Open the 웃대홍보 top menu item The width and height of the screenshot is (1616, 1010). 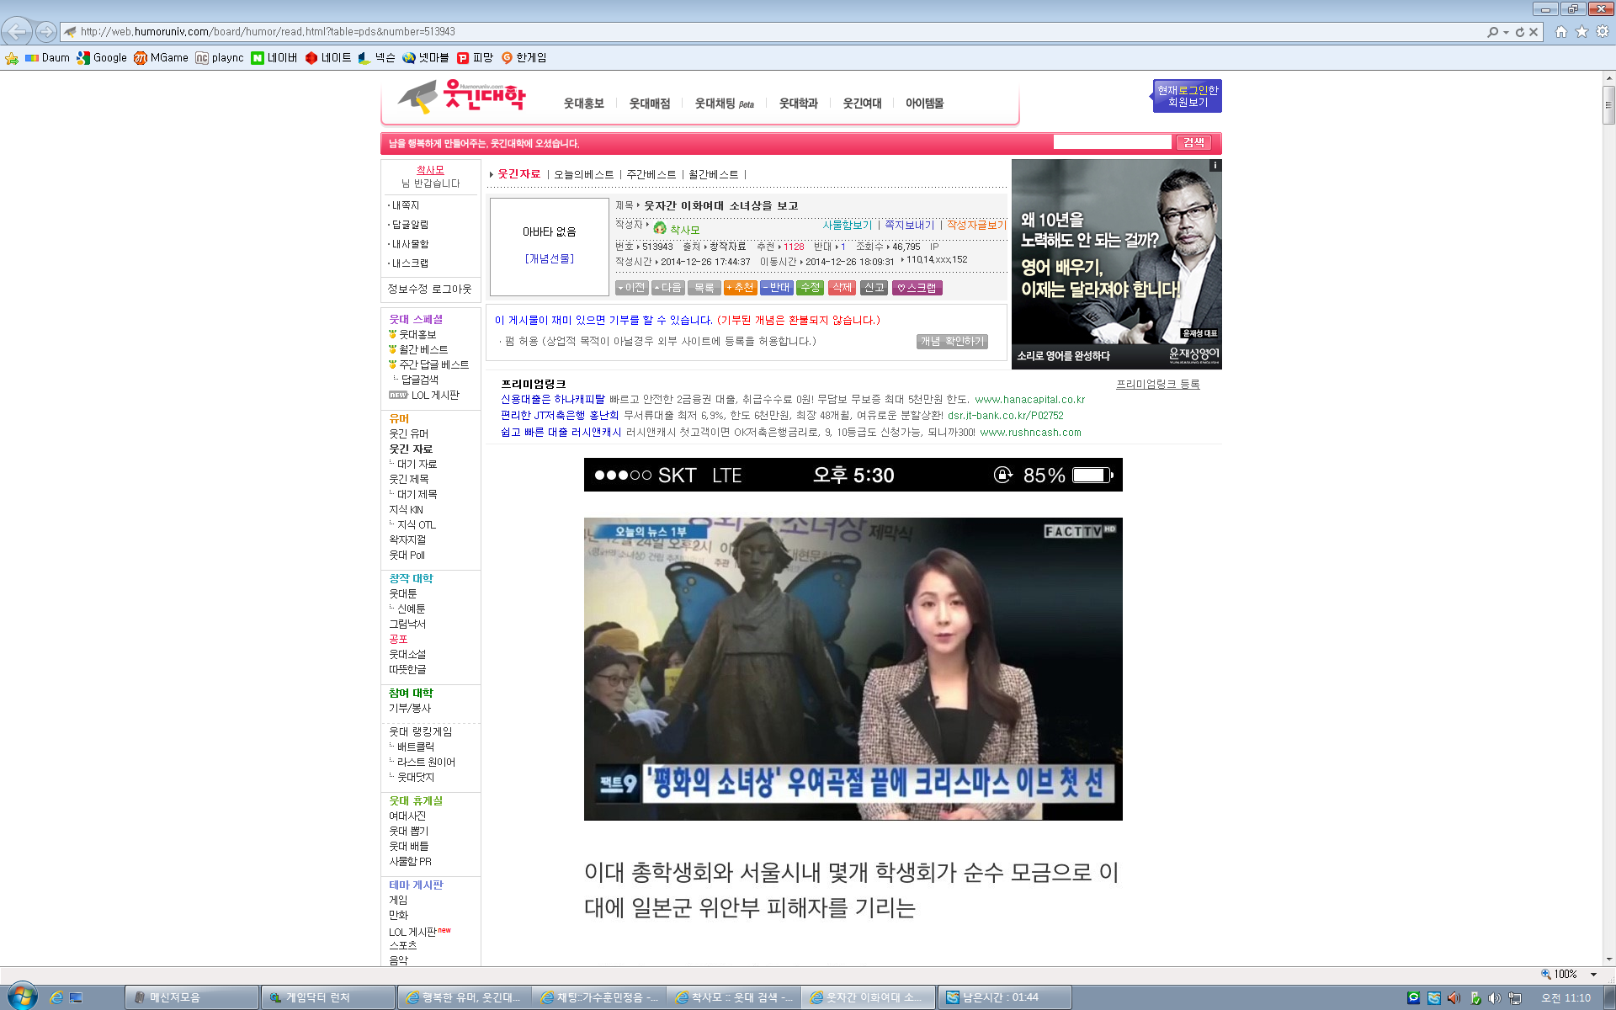click(x=583, y=104)
